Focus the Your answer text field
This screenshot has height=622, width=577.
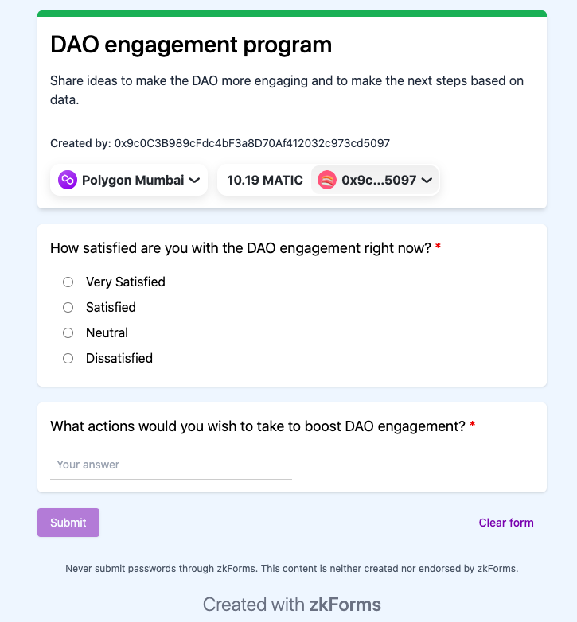pos(171,465)
